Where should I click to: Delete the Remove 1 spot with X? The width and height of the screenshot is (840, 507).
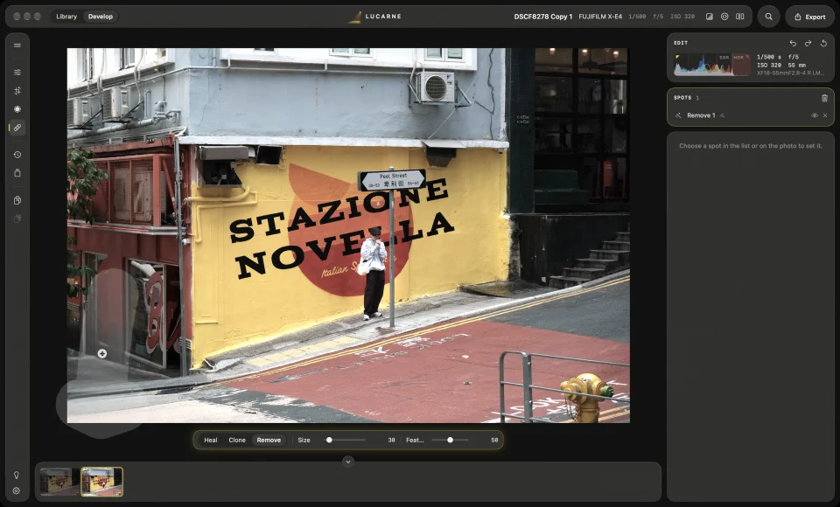(825, 115)
